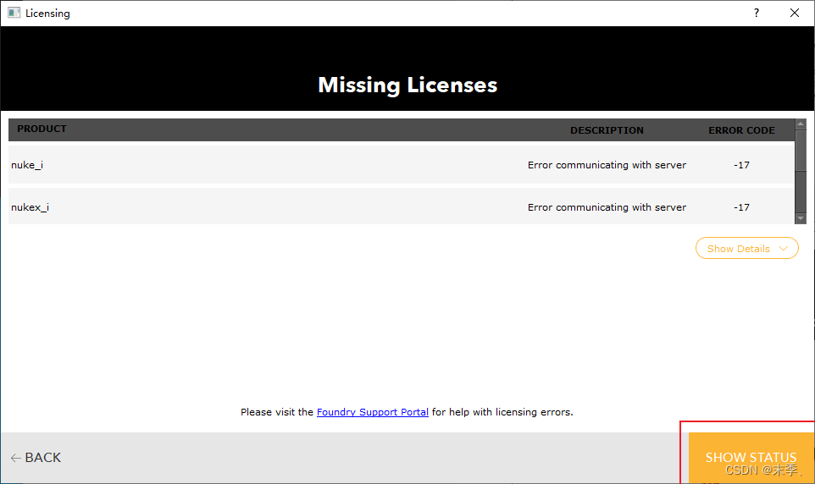Screen dimensions: 815x484
Task: Click the Licensing window app icon
Action: click(14, 13)
